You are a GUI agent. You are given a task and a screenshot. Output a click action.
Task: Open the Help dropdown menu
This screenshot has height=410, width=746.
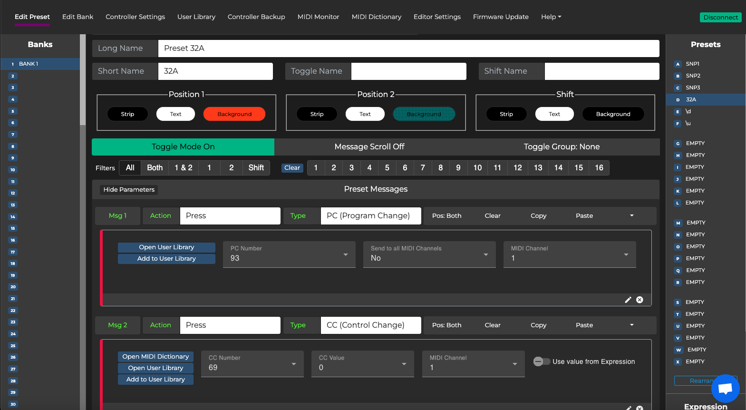[551, 17]
